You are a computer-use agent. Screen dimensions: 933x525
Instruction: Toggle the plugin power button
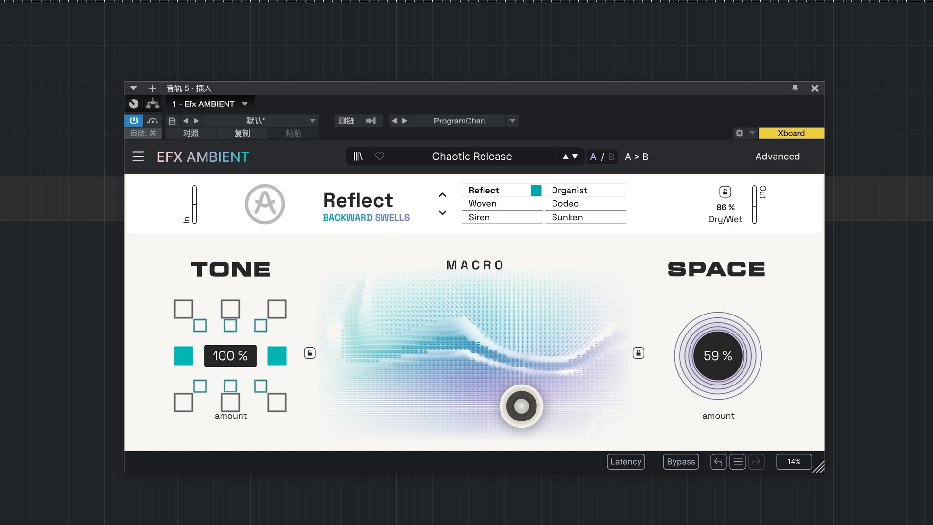tap(134, 121)
